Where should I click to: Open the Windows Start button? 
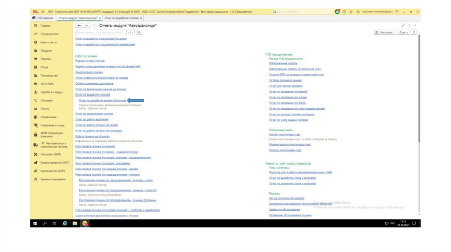35,223
